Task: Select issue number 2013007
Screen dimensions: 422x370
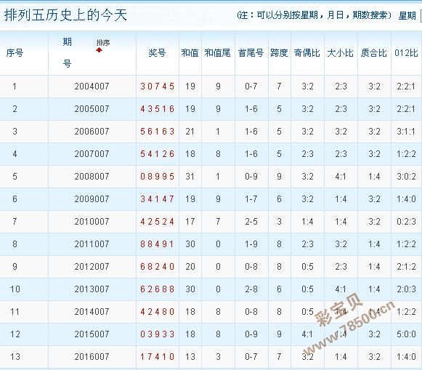Action: click(x=92, y=289)
